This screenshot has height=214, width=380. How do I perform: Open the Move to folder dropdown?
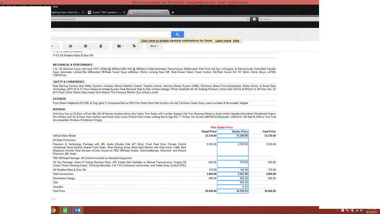[120, 46]
